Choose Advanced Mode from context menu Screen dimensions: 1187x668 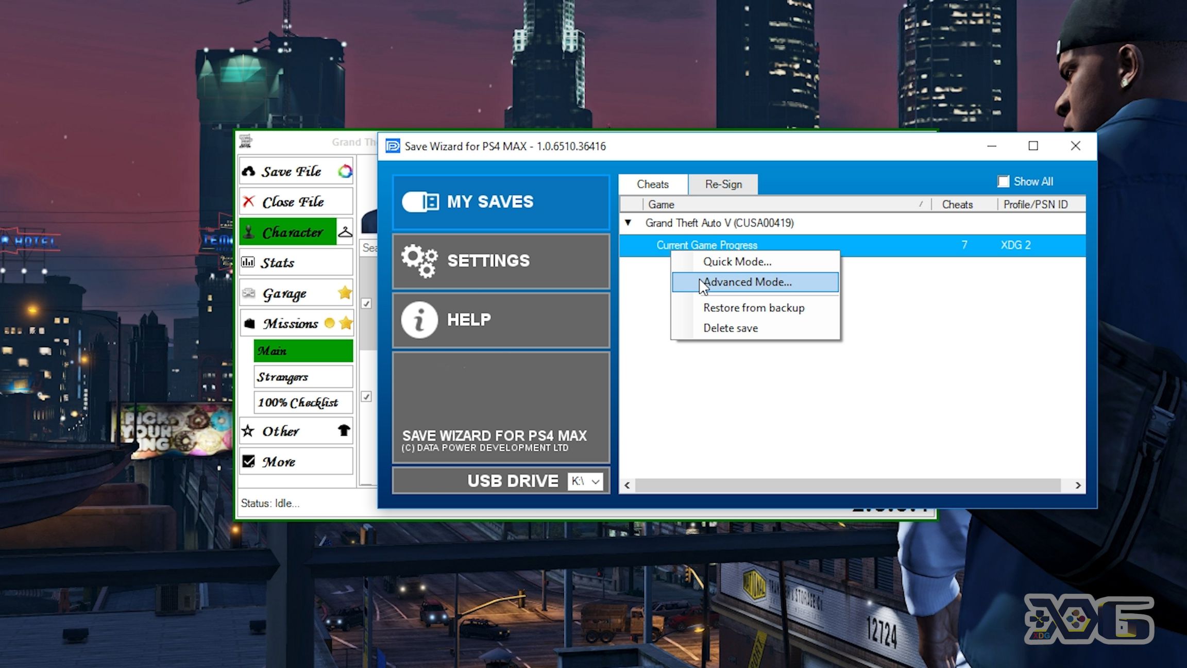click(755, 282)
